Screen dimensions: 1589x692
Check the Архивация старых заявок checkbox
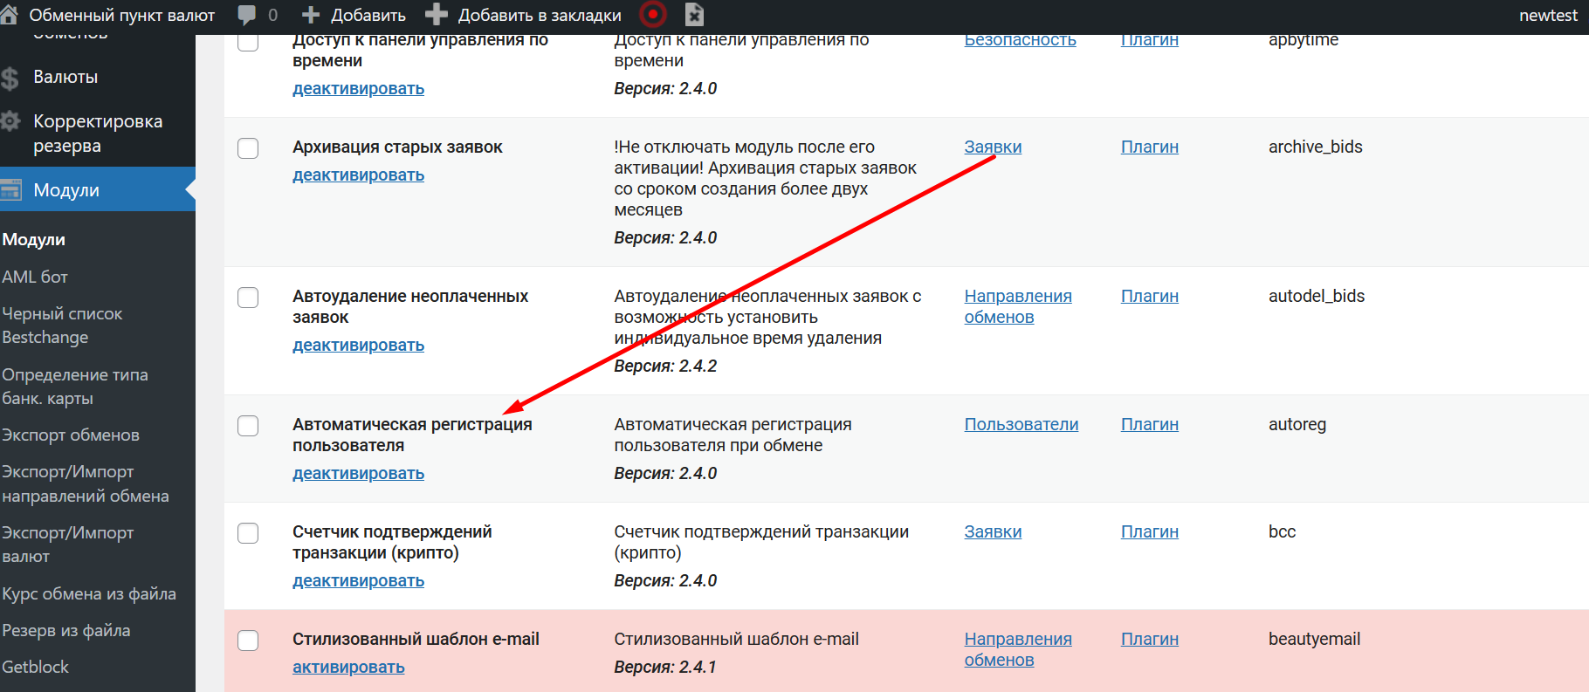248,148
